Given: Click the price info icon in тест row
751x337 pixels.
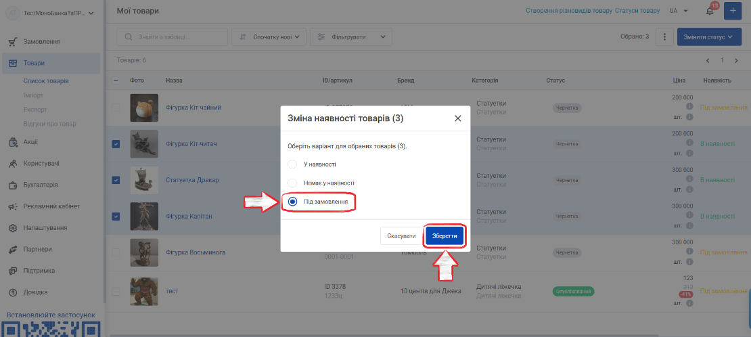Looking at the screenshot, I should coord(689,303).
